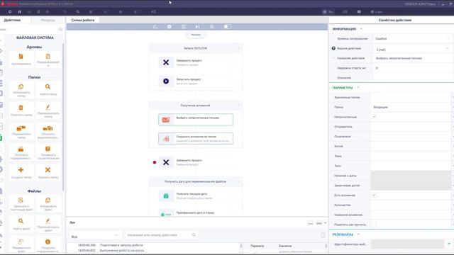This screenshot has height=255, width=454.
Task: Click the Тема parameter field
Action: (411, 156)
